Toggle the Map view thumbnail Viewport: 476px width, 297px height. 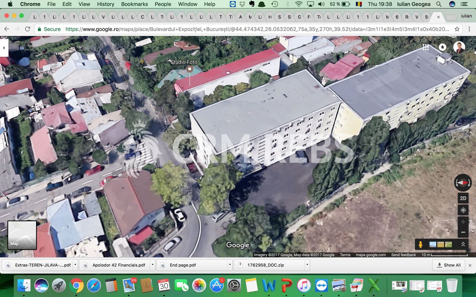(x=22, y=235)
